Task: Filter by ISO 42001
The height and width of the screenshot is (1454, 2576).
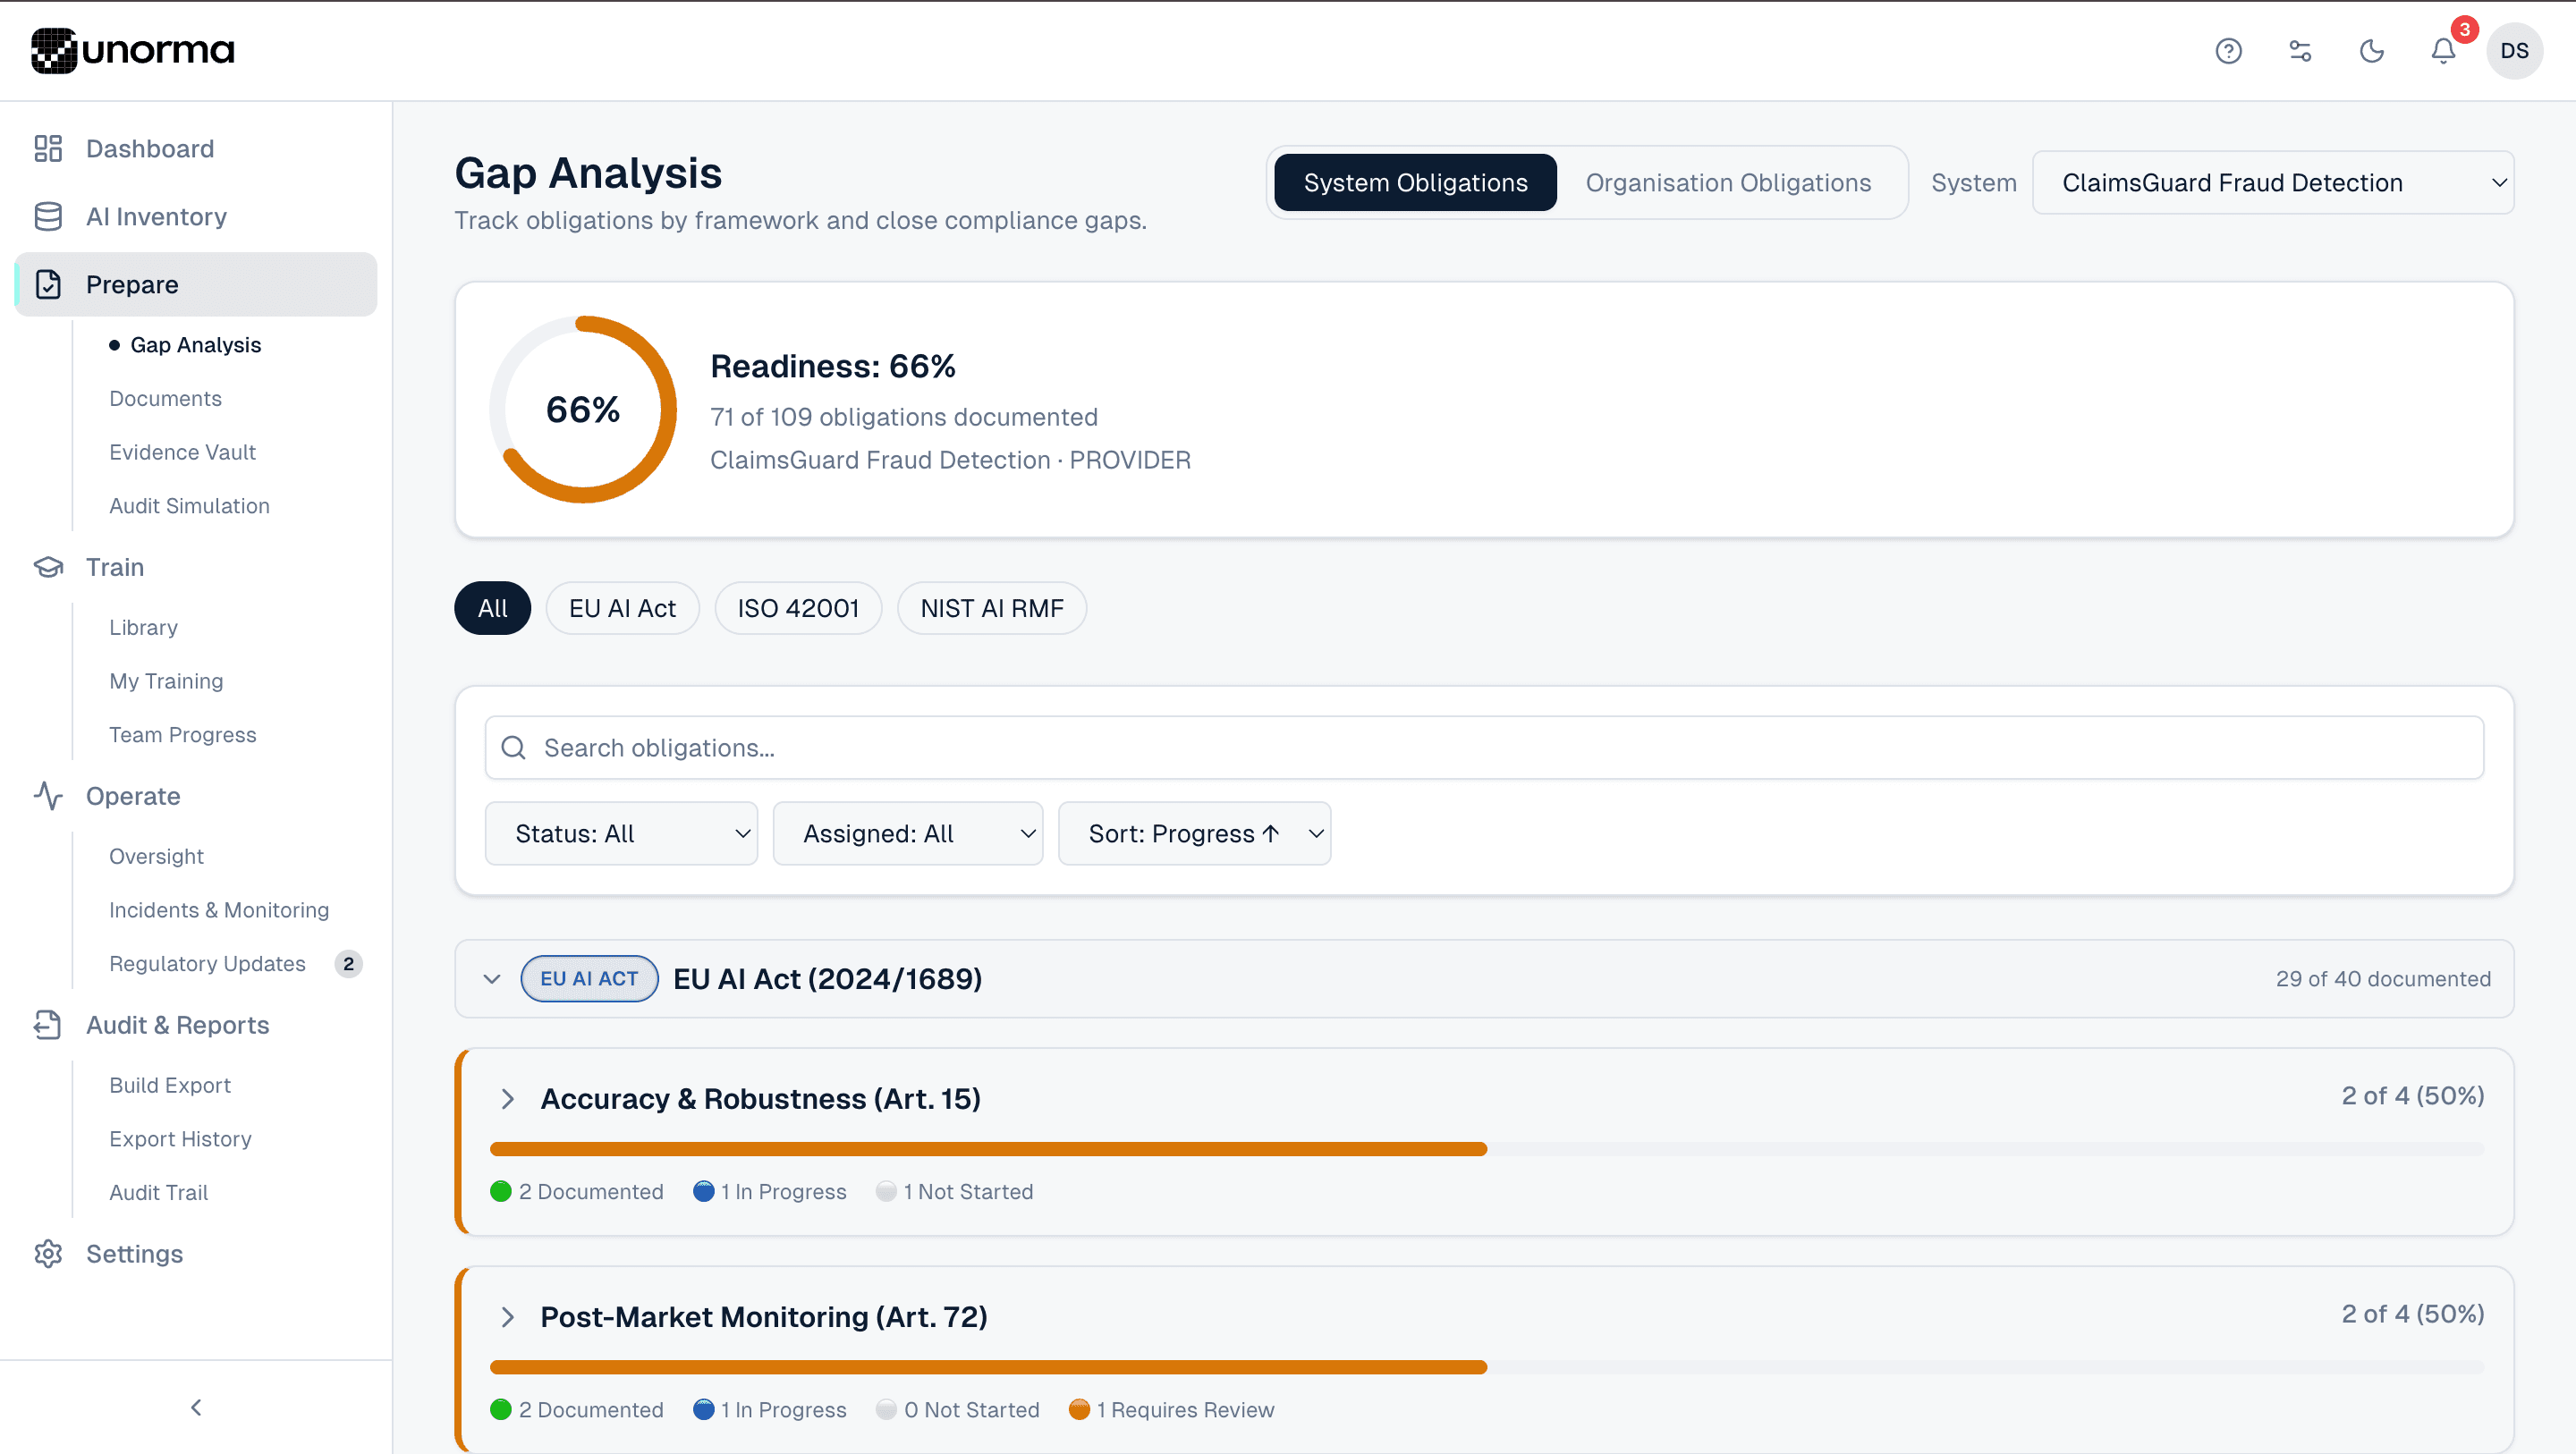Action: pos(798,608)
